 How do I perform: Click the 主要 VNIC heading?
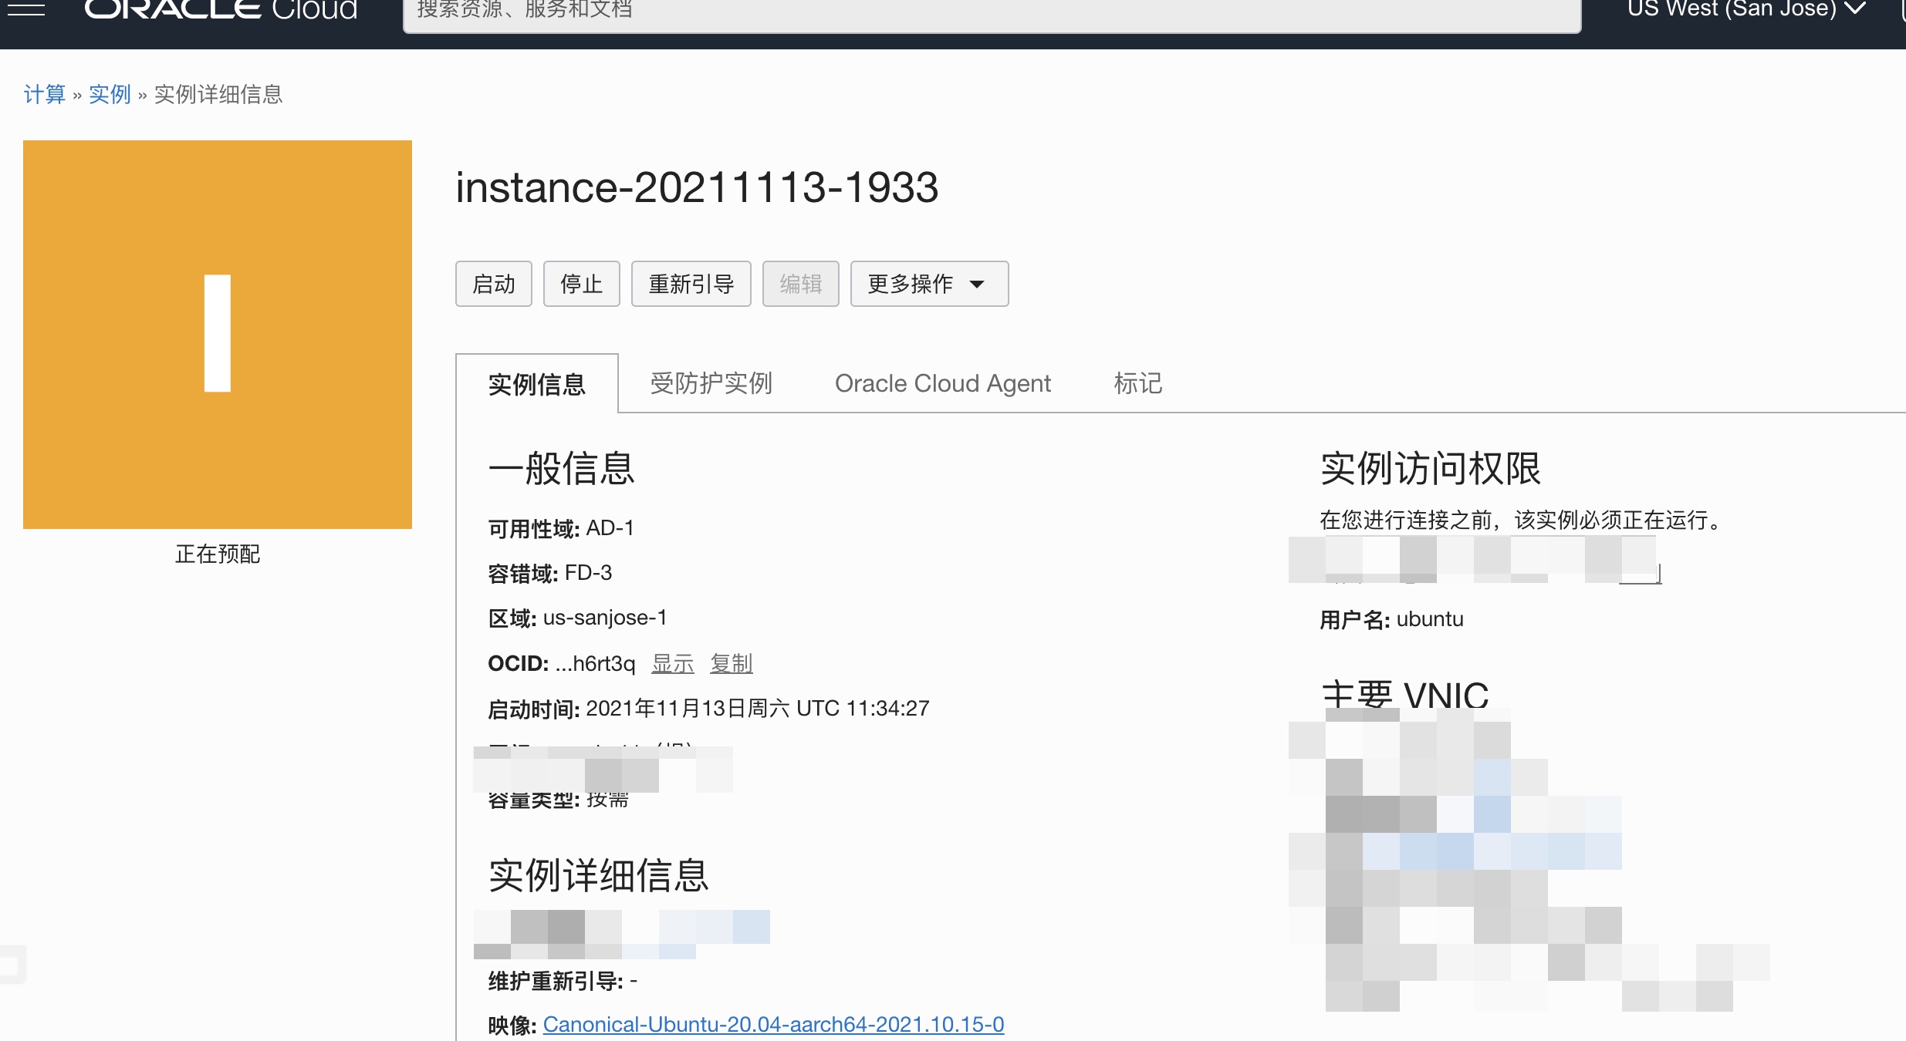[1405, 694]
